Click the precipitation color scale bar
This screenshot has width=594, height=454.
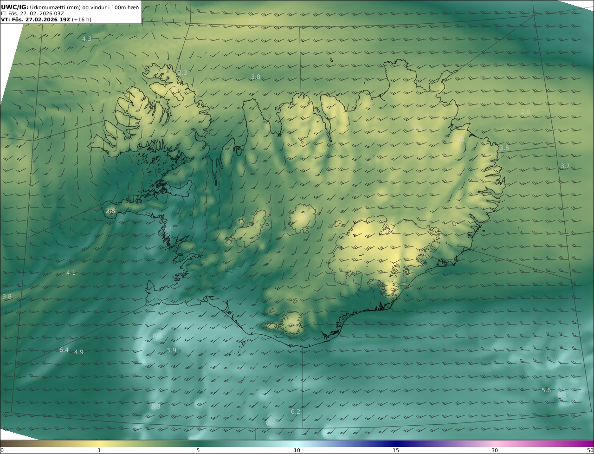pyautogui.click(x=297, y=444)
